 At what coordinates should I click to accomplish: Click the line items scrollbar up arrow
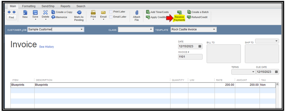tap(277, 84)
